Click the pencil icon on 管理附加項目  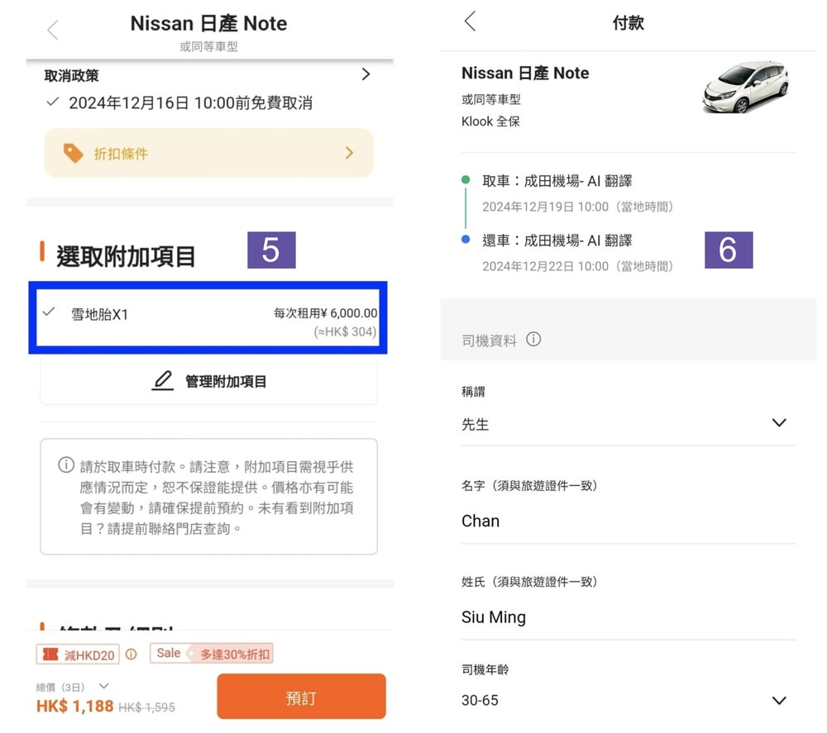point(163,380)
